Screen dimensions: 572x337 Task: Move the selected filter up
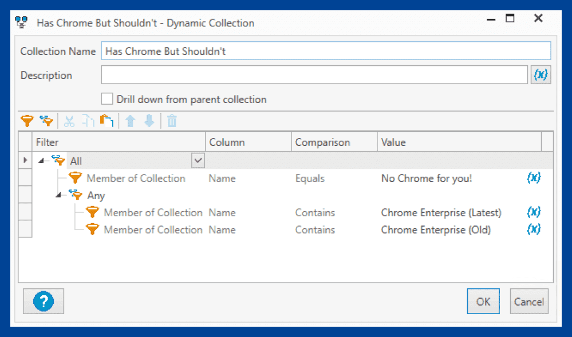131,121
